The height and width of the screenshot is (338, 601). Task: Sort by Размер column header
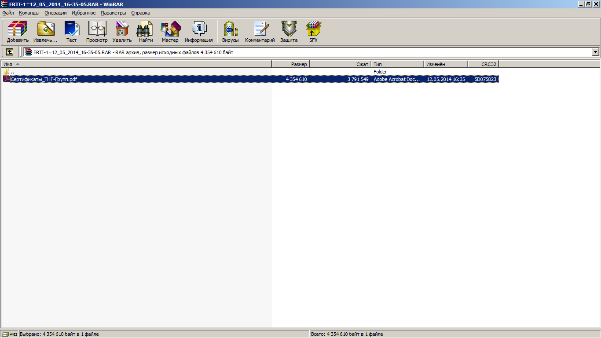(x=291, y=64)
